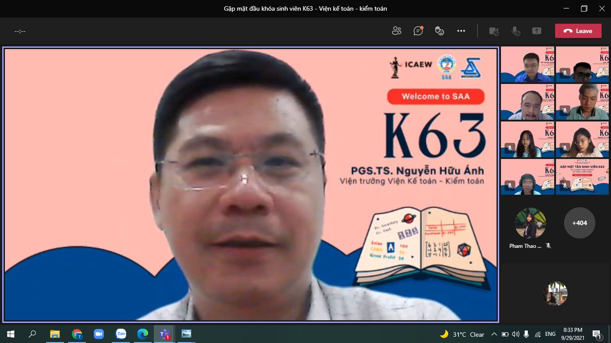Open the meeting chat conversation
The image size is (611, 343).
pyautogui.click(x=418, y=31)
